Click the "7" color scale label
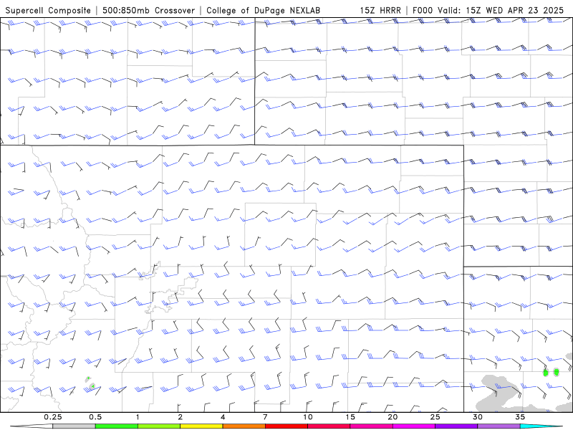573x430 pixels. [x=265, y=417]
